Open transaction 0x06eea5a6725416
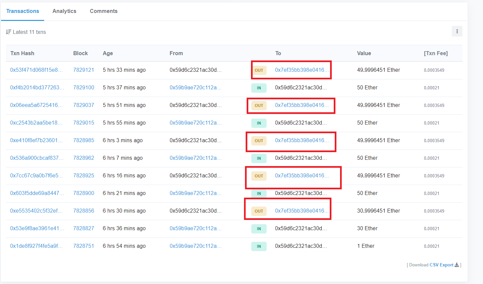This screenshot has width=483, height=284. tap(37, 105)
